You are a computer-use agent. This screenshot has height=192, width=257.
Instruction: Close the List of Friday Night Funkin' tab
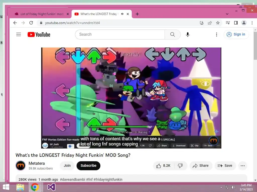[x=68, y=14]
